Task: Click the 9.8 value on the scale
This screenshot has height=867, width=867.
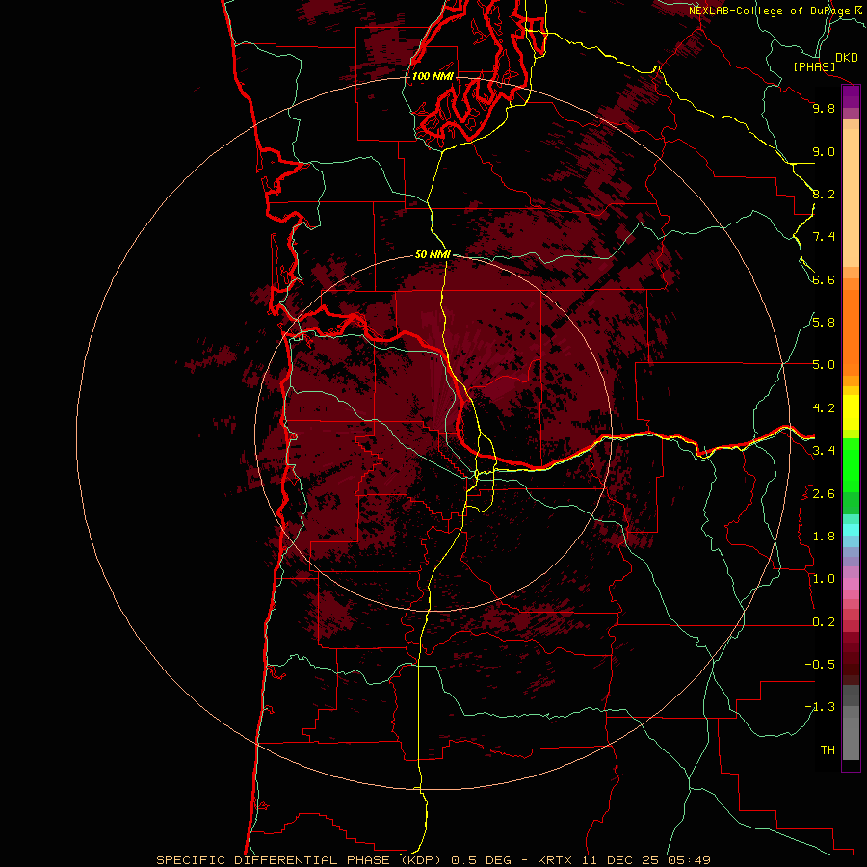Action: click(824, 108)
